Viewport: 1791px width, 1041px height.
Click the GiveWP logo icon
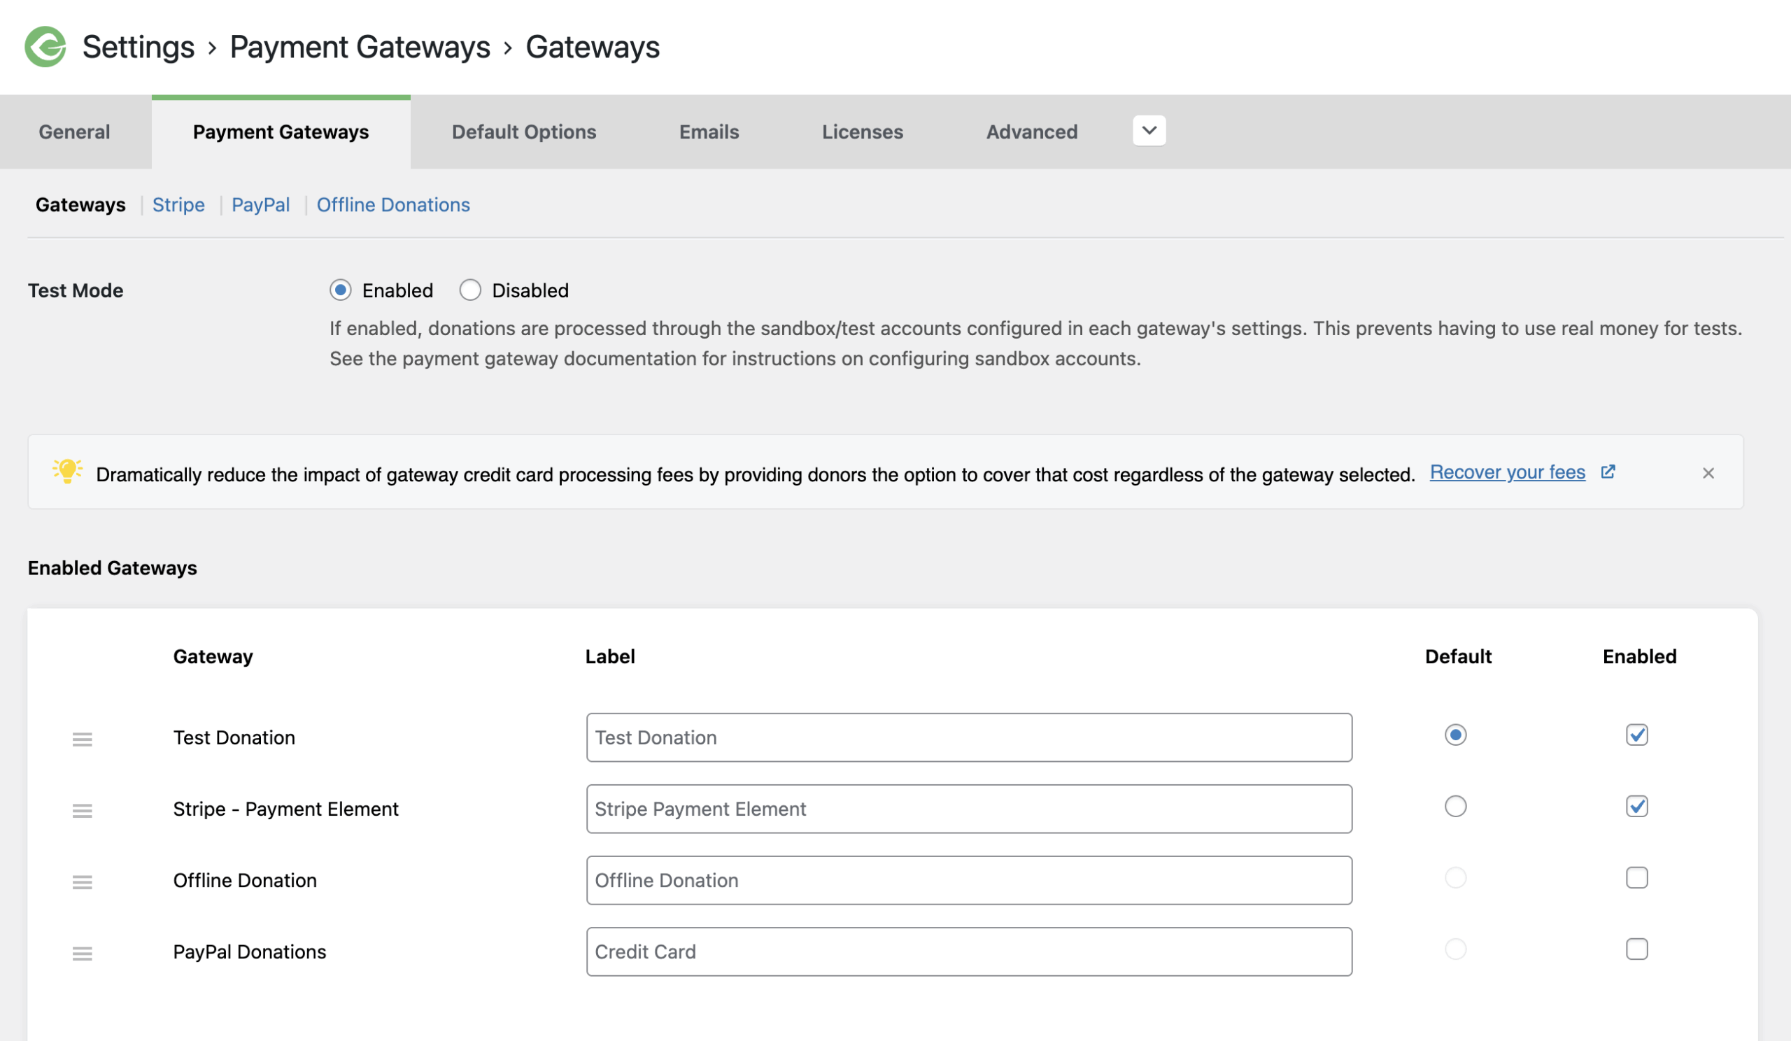44,47
